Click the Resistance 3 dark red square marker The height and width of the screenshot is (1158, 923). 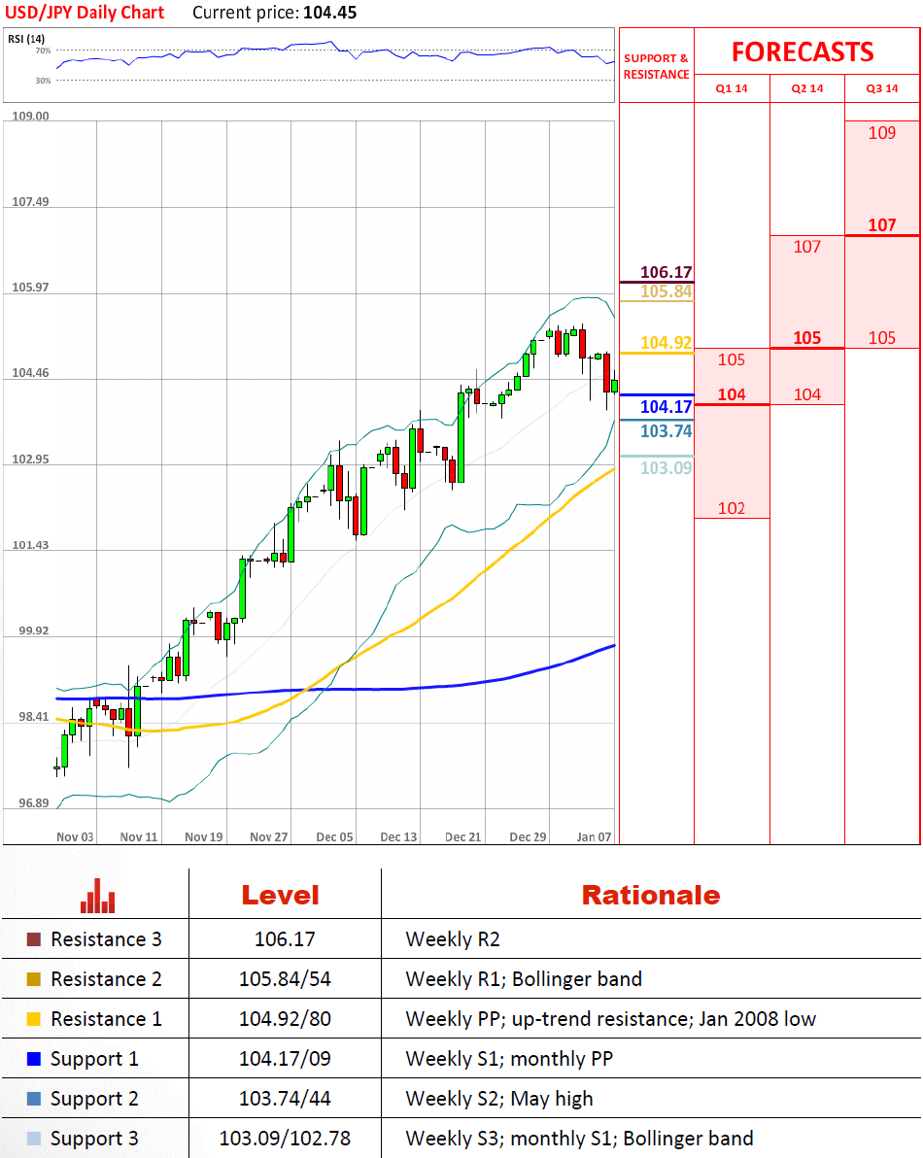(34, 939)
